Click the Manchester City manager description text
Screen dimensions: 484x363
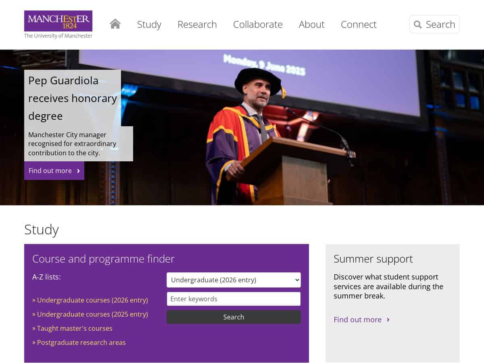click(x=72, y=144)
